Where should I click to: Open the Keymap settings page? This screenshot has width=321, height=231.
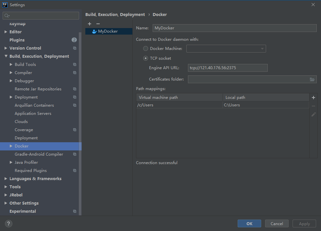pos(17,24)
